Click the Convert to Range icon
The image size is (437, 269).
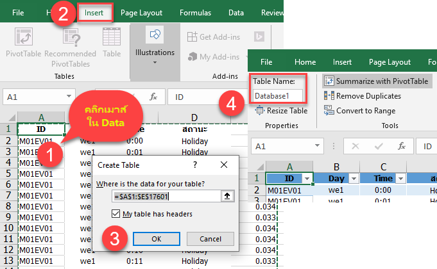point(329,111)
